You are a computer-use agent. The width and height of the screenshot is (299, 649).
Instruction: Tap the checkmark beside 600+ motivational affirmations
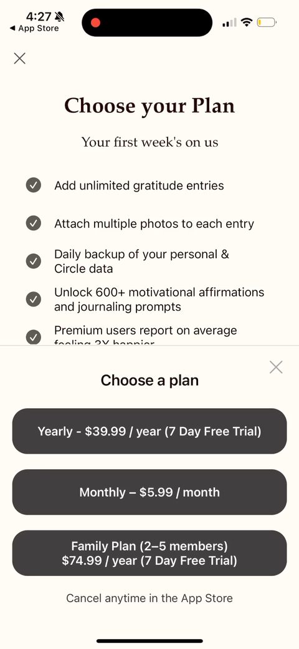click(34, 299)
